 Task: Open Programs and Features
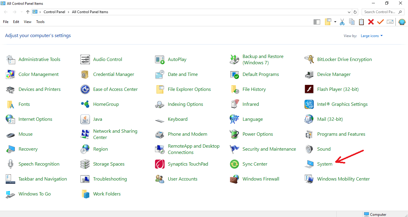335,134
